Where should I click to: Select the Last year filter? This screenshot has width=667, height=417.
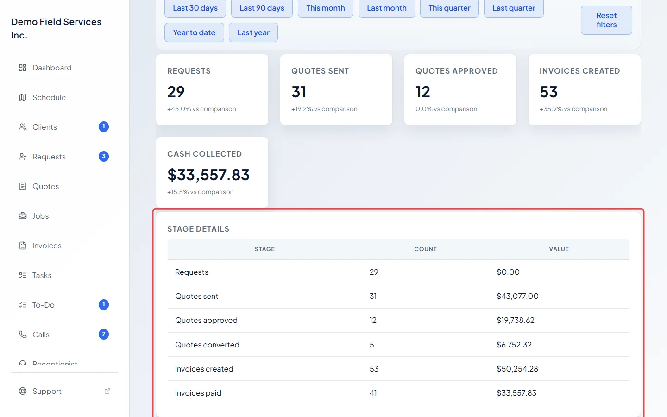click(x=253, y=32)
